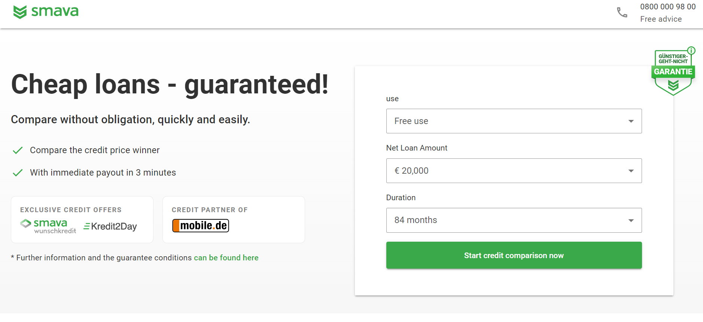Viewport: 703px width, 322px height.
Task: Click the phone icon for free advice
Action: click(622, 13)
